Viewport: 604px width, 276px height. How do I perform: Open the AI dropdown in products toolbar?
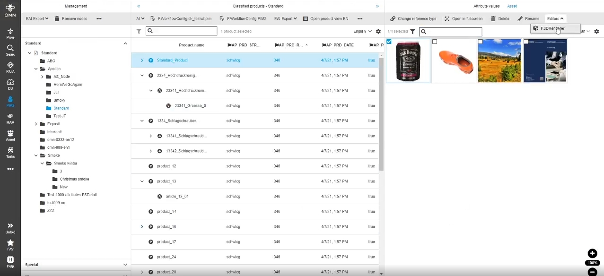(140, 19)
